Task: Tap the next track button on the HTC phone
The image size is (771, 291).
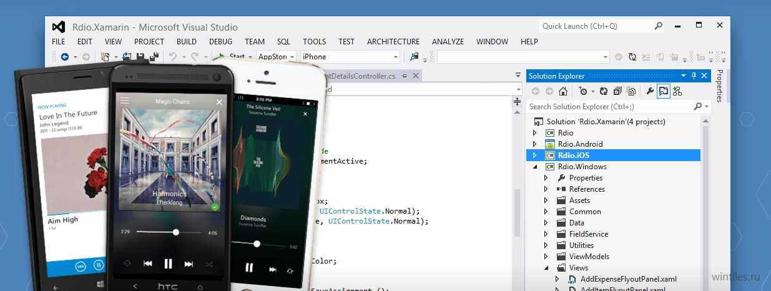Action: [188, 264]
